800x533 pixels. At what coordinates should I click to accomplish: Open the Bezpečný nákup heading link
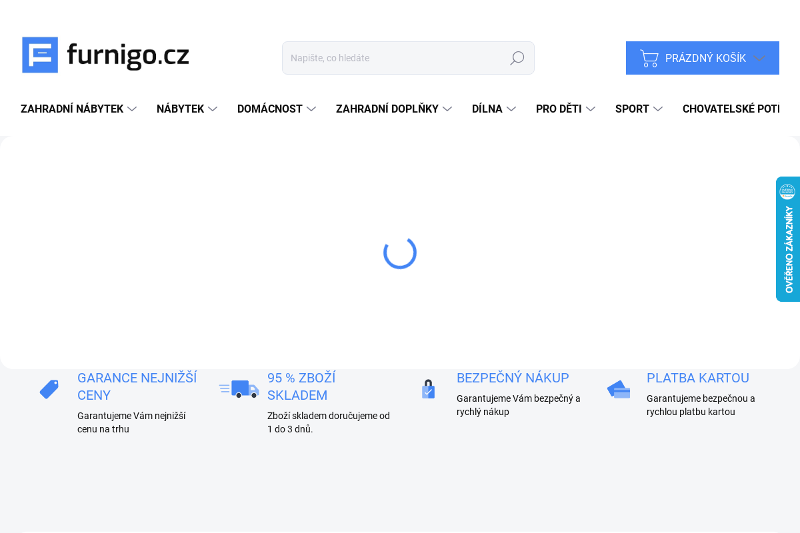pos(513,378)
